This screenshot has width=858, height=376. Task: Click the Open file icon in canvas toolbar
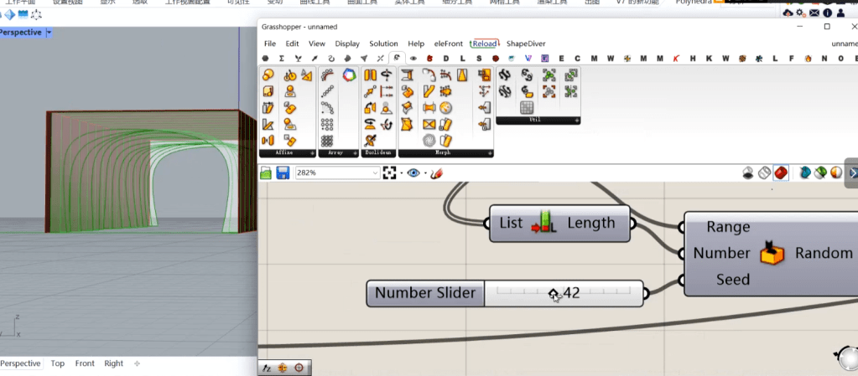(266, 173)
